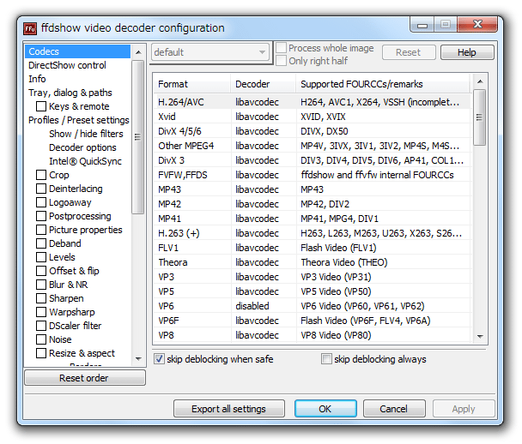Click the Format column header
The height and width of the screenshot is (444, 522).
[x=192, y=84]
